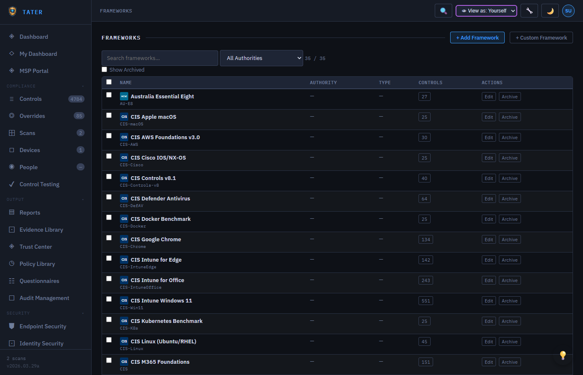
Task: Click the AUTHORITY column header
Action: (323, 82)
